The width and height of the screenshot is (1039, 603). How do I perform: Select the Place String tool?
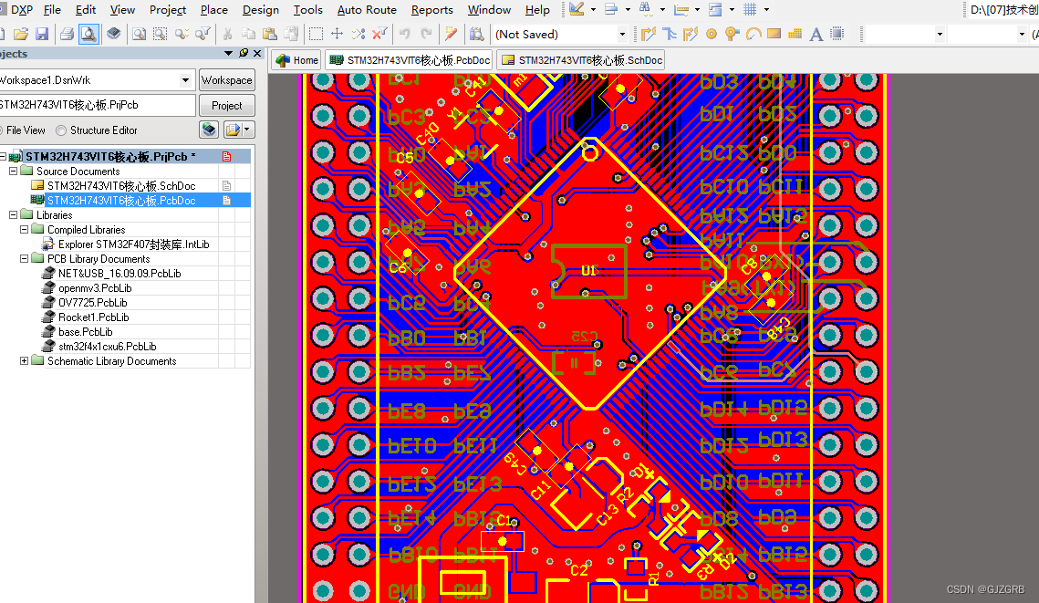(816, 34)
